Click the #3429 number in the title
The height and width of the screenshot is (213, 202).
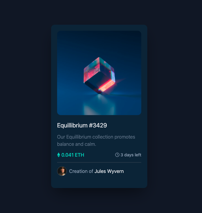click(98, 125)
